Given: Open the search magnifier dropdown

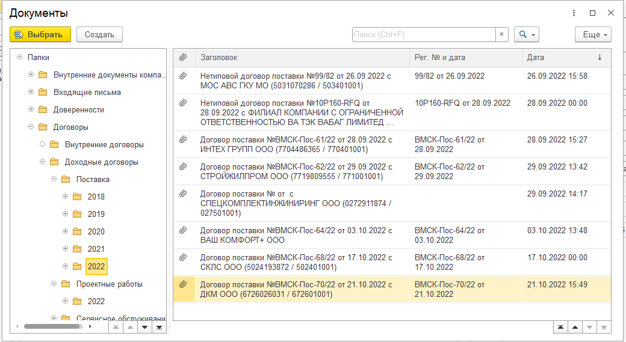Looking at the screenshot, I should 527,34.
